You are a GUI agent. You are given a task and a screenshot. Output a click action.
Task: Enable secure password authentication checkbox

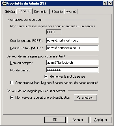[12, 83]
